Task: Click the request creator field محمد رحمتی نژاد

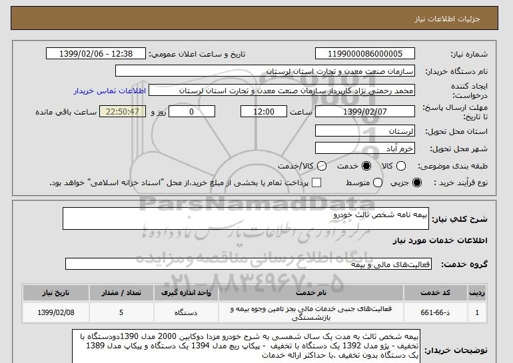Action: 282,91
